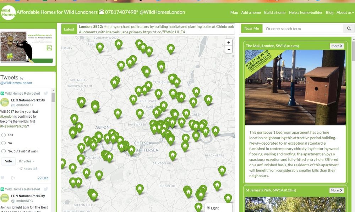Click the home marker below Battersea label
The image size is (355, 212).
173,156
